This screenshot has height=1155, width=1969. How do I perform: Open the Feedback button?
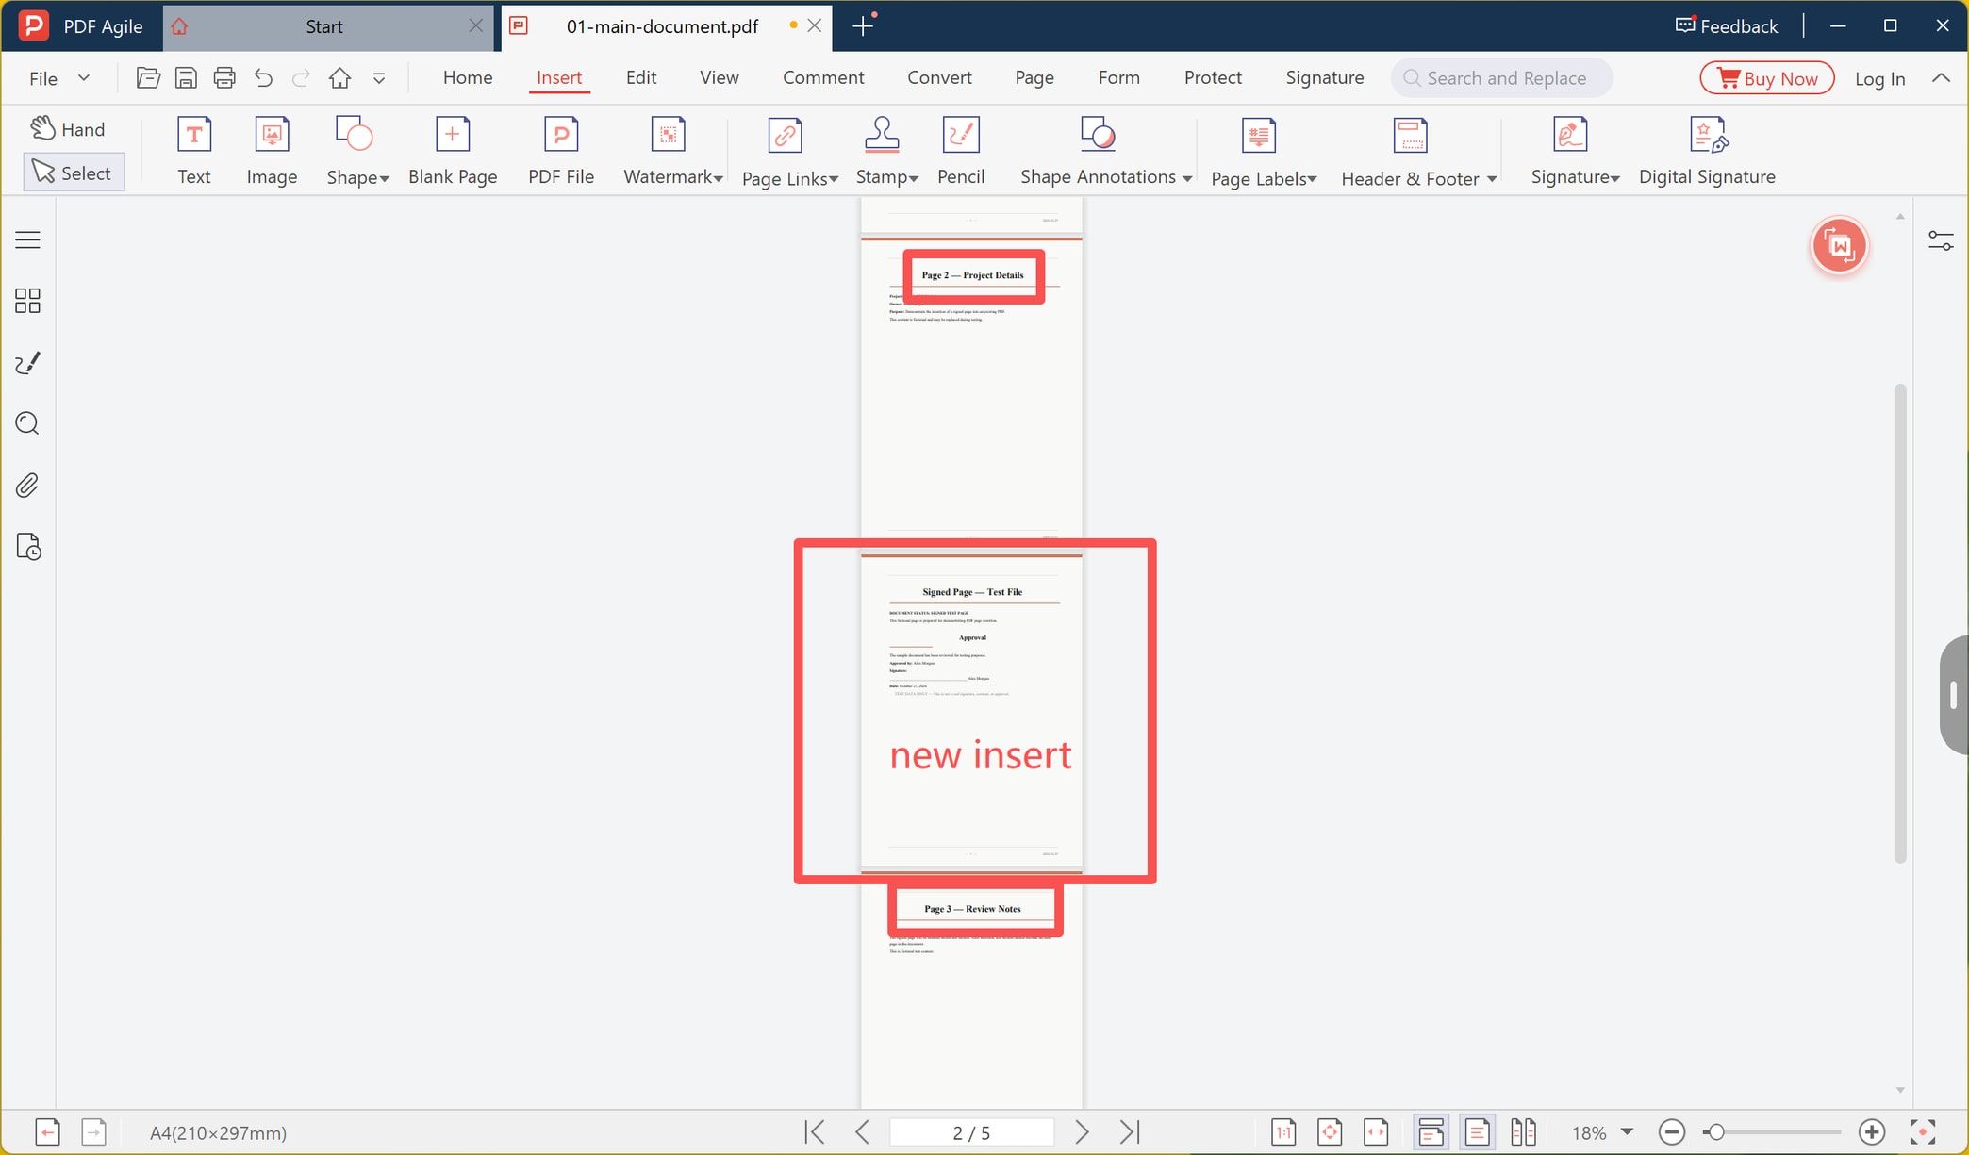click(1726, 26)
